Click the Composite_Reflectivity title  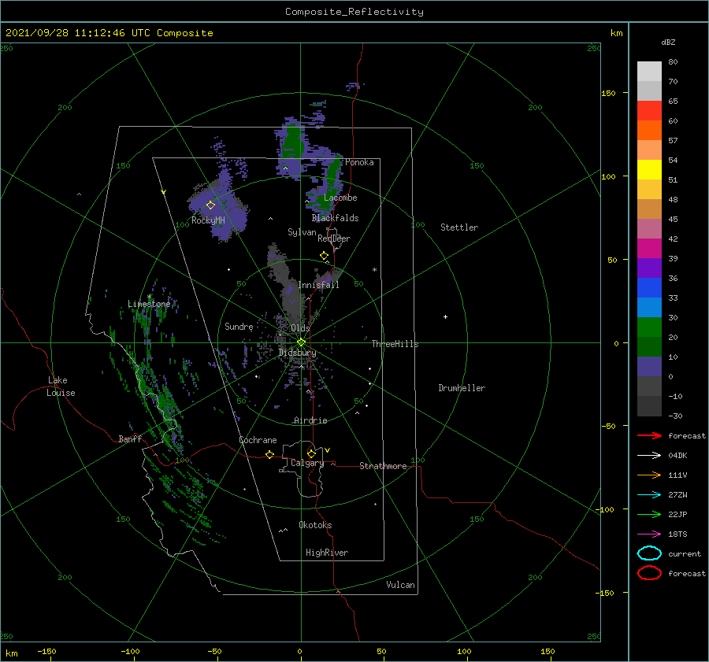(x=354, y=12)
